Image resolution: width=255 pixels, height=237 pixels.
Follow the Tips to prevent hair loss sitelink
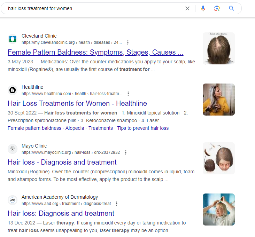point(143,128)
